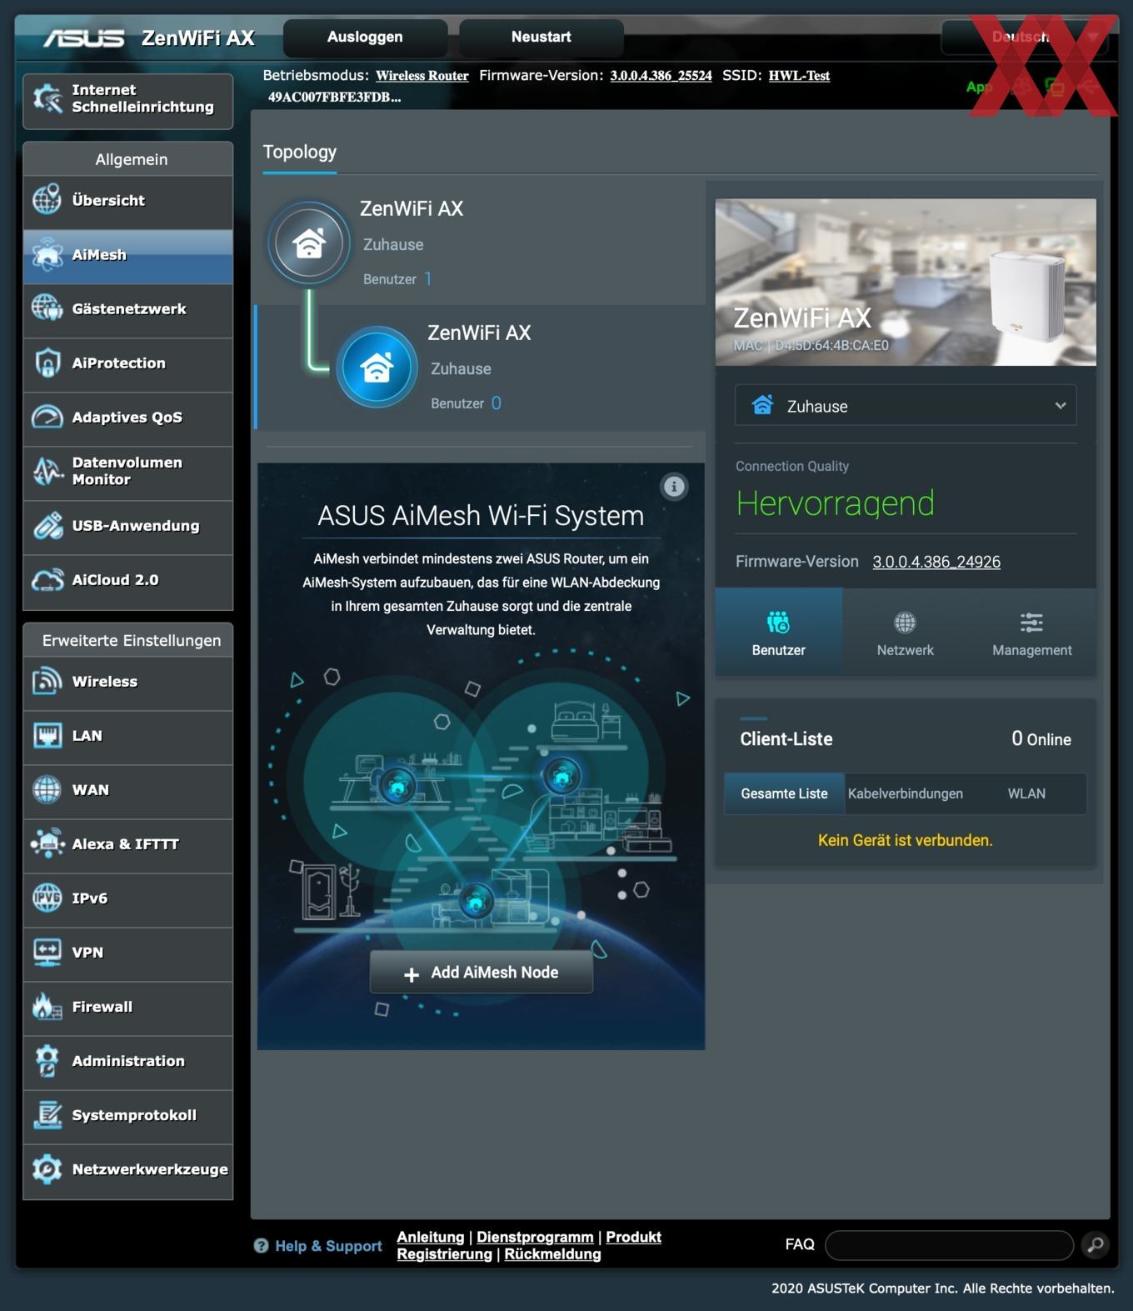Click the Adaptives QoS gauge icon
1133x1311 pixels.
[x=47, y=417]
